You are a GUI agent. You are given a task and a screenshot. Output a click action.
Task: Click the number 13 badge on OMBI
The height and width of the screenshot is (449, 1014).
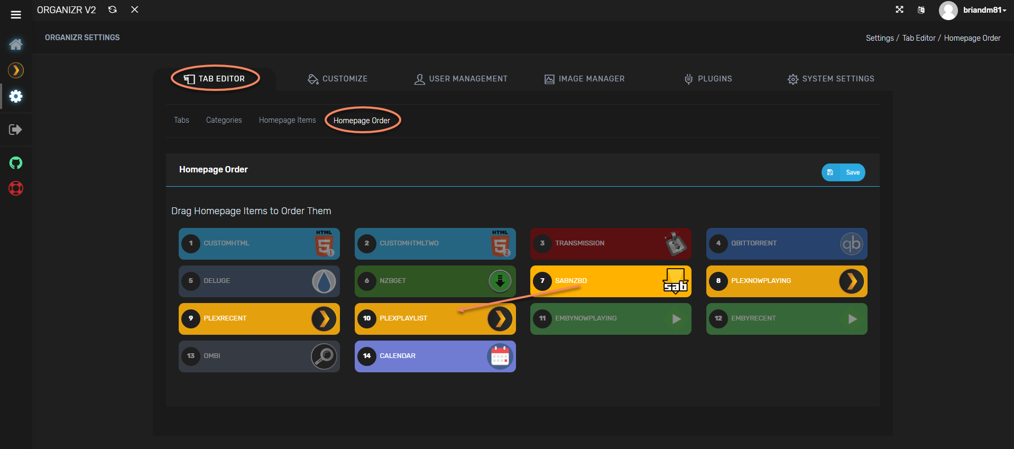(x=191, y=356)
